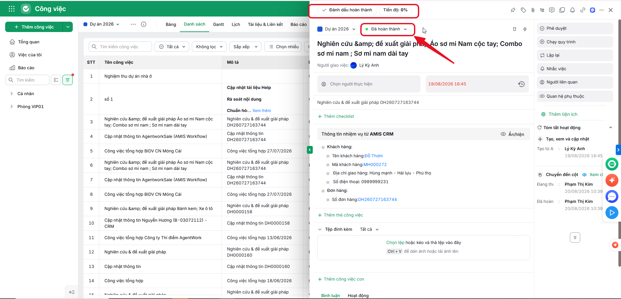621x299 pixels.
Task: Duplicate the task with copy icon
Action: [x=562, y=10]
